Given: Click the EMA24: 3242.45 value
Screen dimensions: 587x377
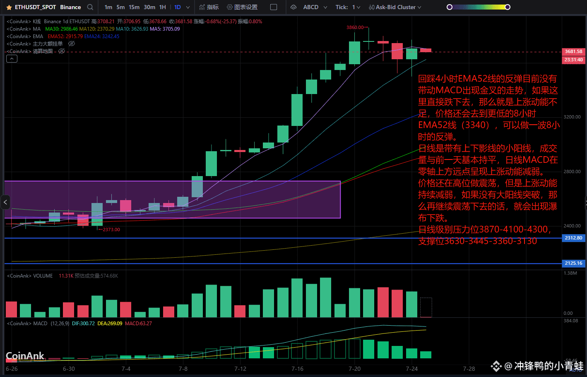Looking at the screenshot, I should coord(102,36).
